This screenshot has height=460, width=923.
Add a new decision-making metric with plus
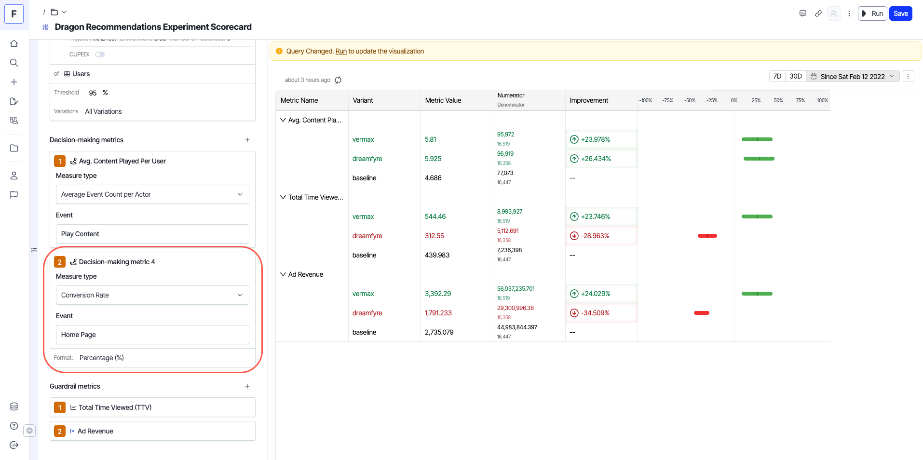(x=247, y=140)
